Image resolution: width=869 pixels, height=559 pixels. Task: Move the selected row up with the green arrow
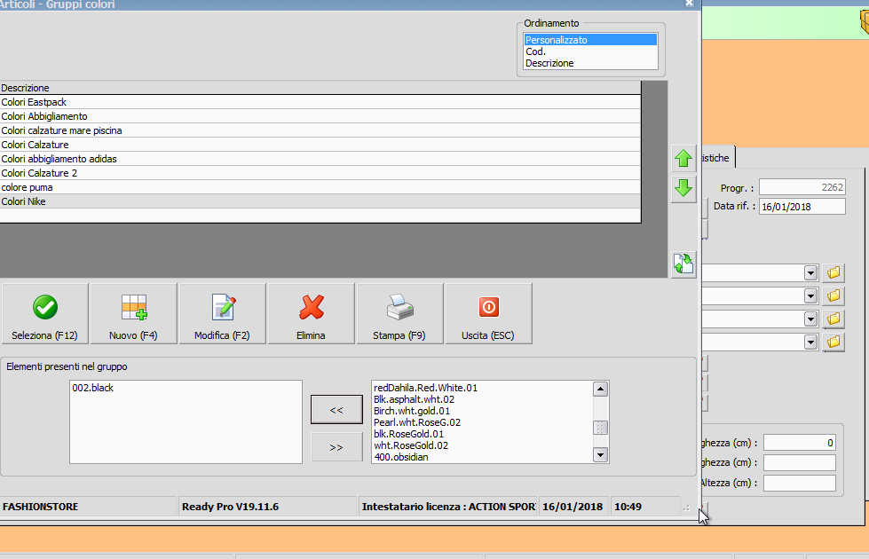click(x=683, y=159)
